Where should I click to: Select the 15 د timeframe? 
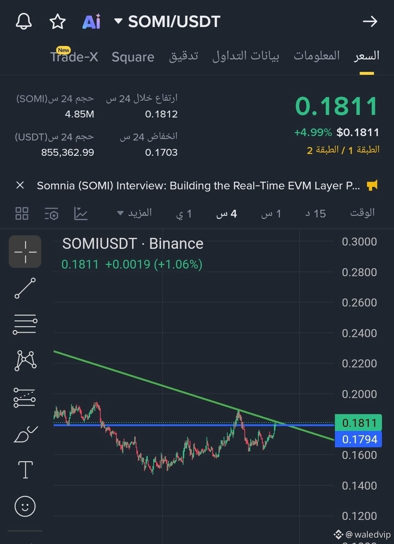316,214
